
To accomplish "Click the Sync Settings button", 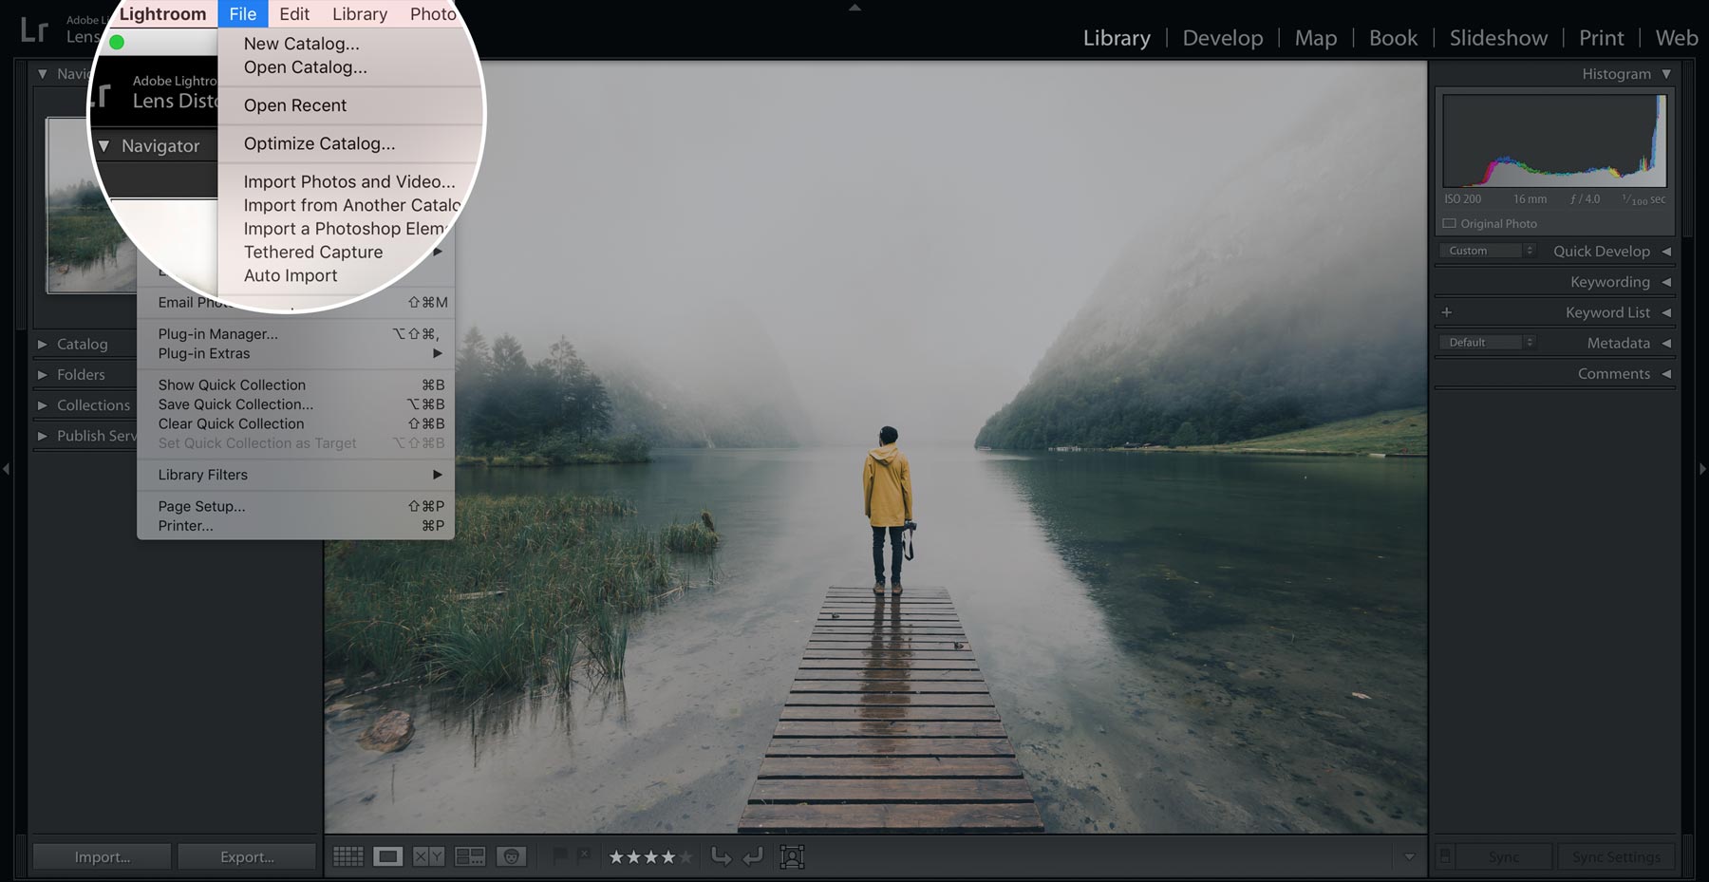I will pyautogui.click(x=1616, y=857).
